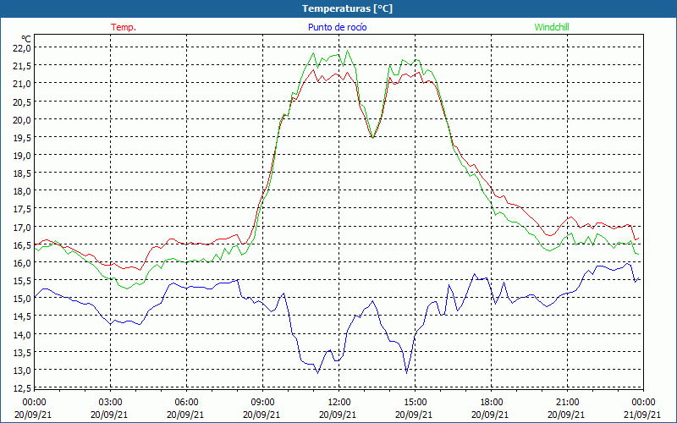677x423 pixels.
Task: Select the red 'Temp.' legend label
Action: point(124,27)
